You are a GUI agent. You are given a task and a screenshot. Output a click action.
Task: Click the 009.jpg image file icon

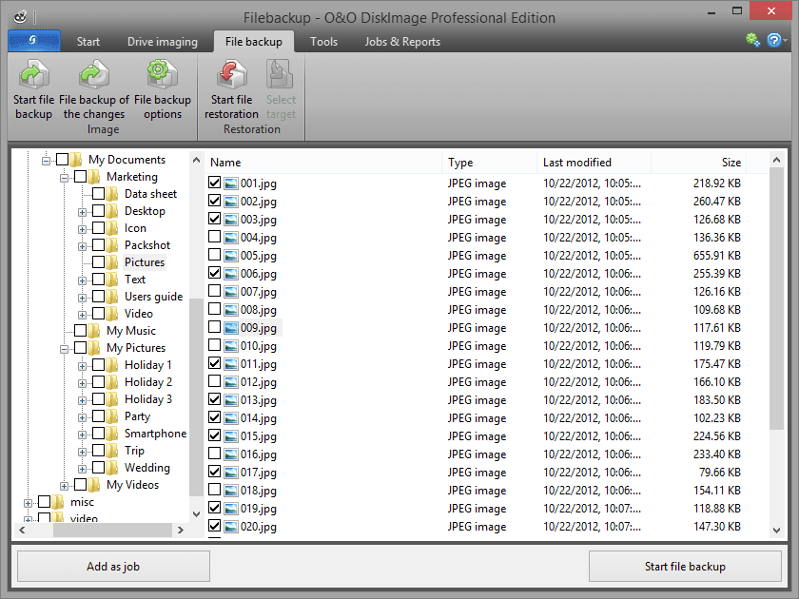point(231,328)
